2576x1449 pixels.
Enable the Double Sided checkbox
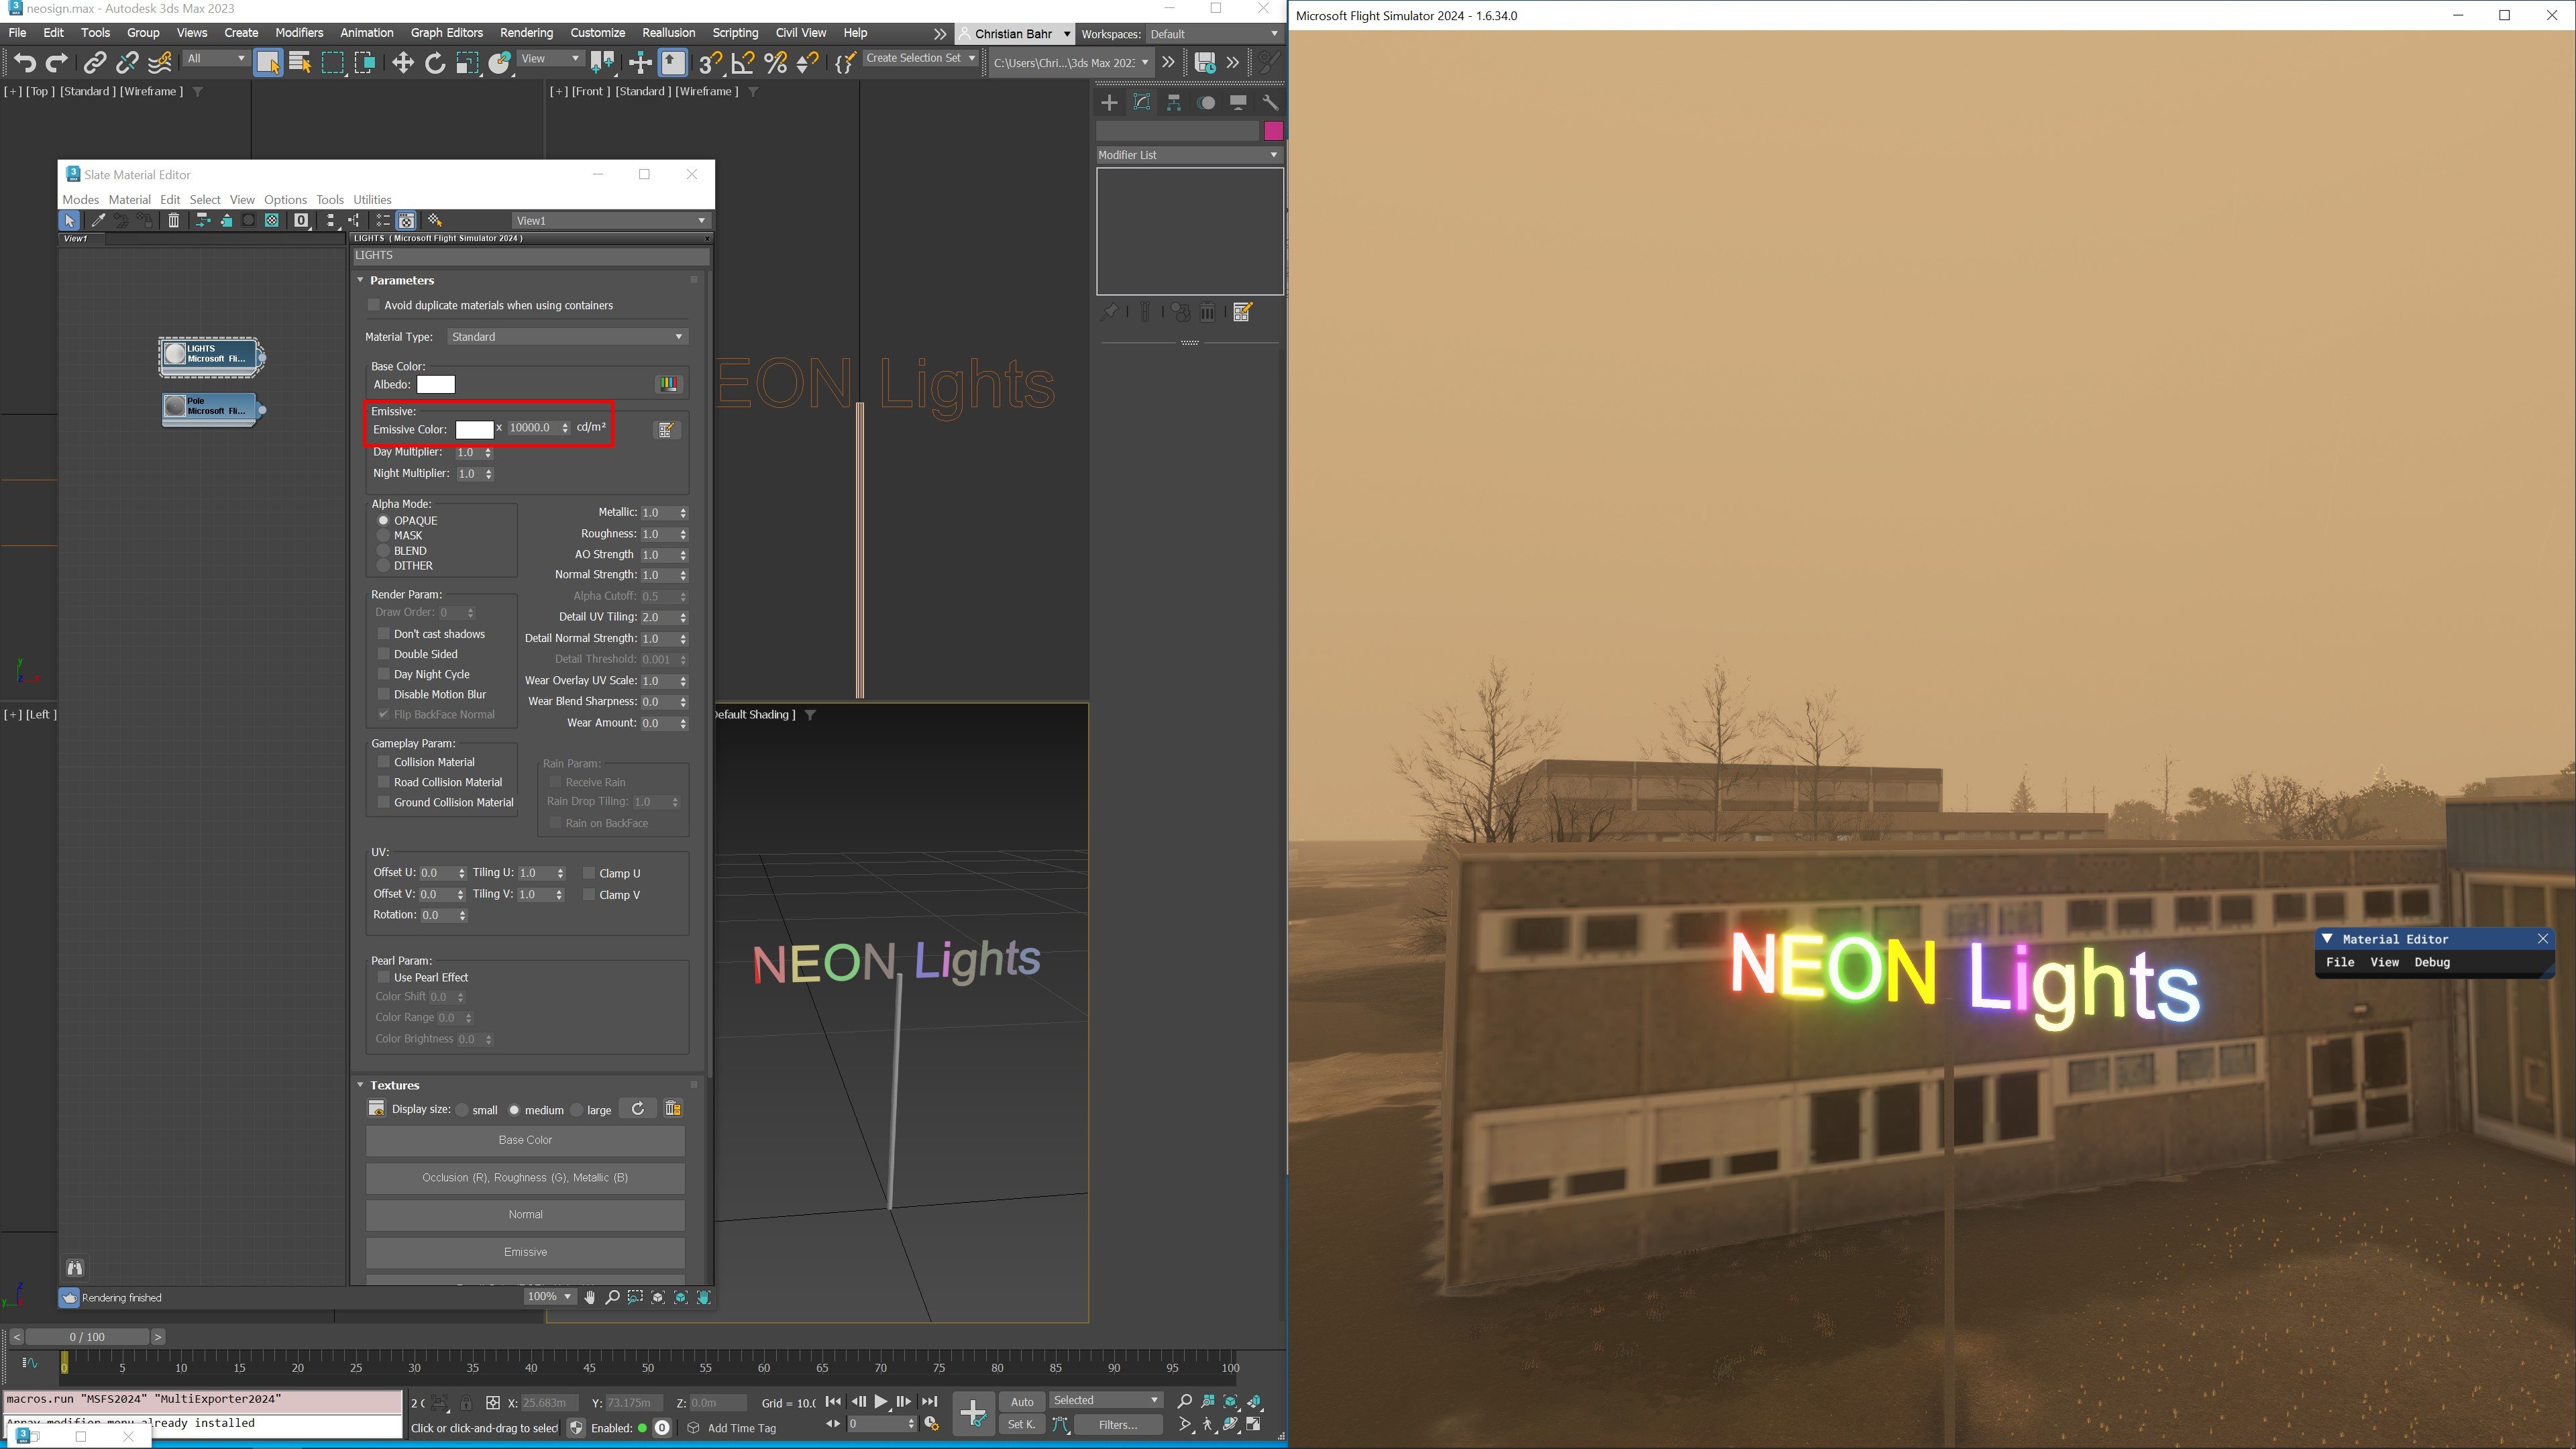[384, 653]
